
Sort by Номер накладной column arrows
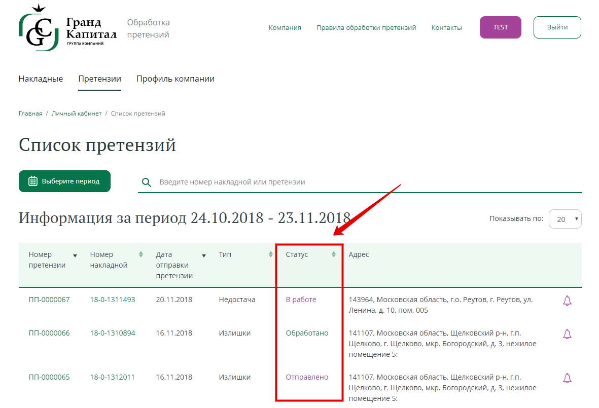click(141, 254)
